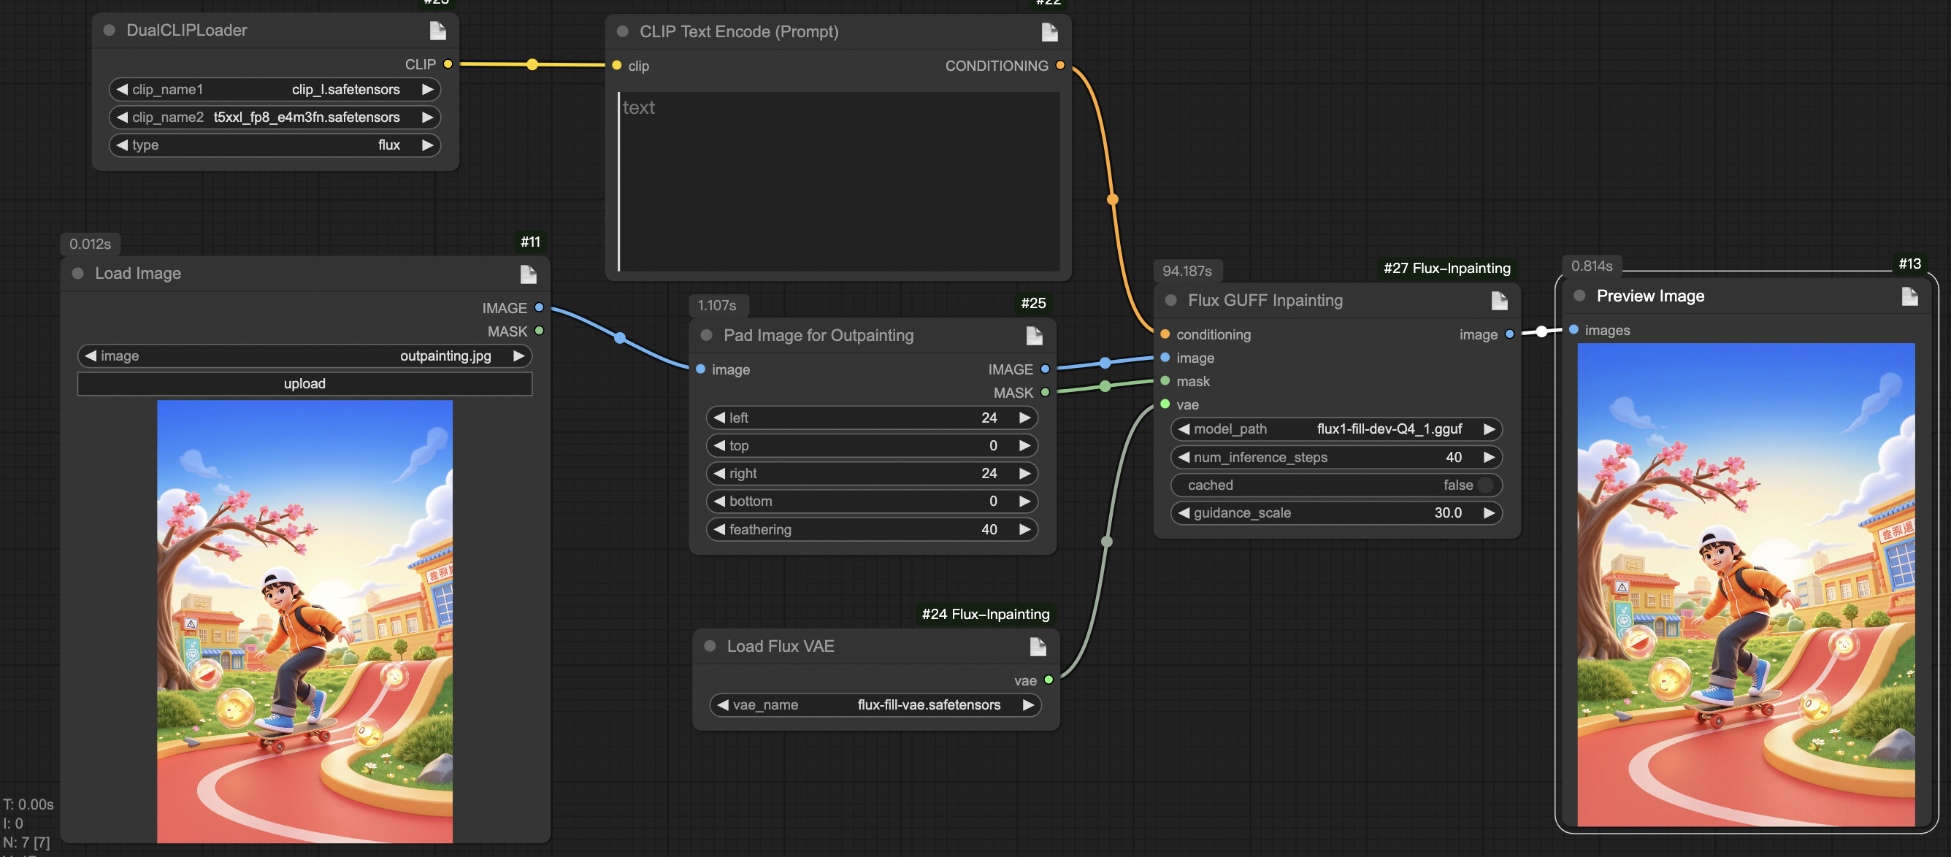
Task: Click into the prompt text area
Action: click(838, 182)
